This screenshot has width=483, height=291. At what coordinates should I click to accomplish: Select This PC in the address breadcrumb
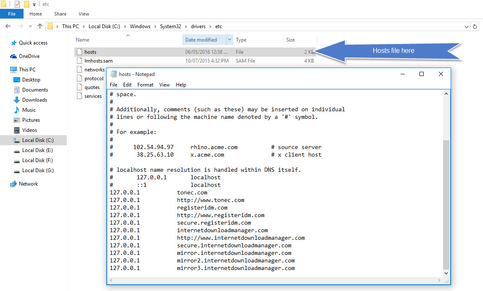[x=71, y=26]
